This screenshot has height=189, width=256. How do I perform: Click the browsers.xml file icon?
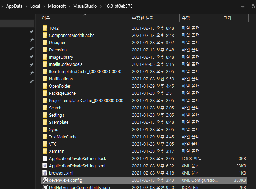click(45, 173)
